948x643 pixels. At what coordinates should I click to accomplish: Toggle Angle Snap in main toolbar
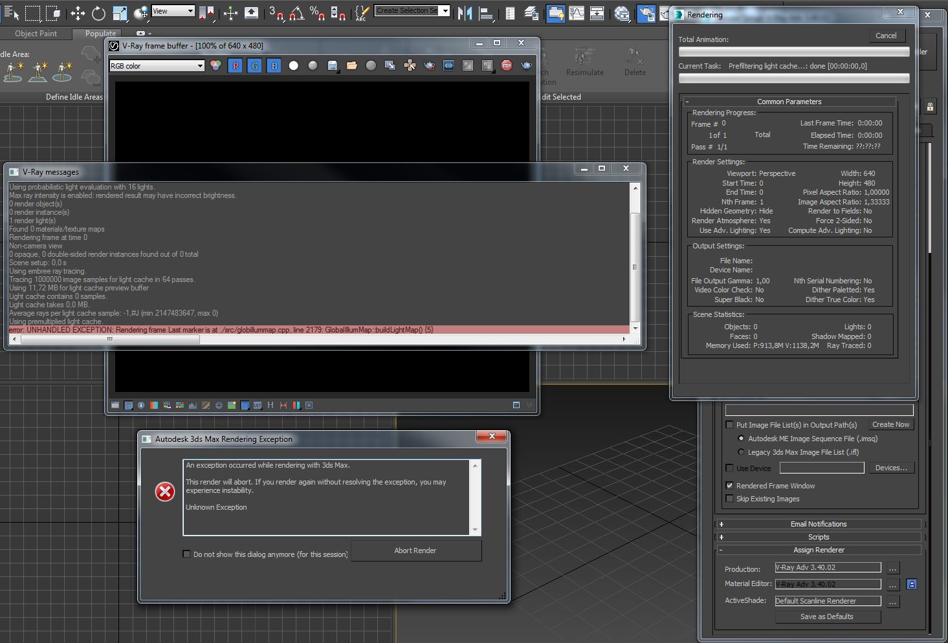coord(296,13)
